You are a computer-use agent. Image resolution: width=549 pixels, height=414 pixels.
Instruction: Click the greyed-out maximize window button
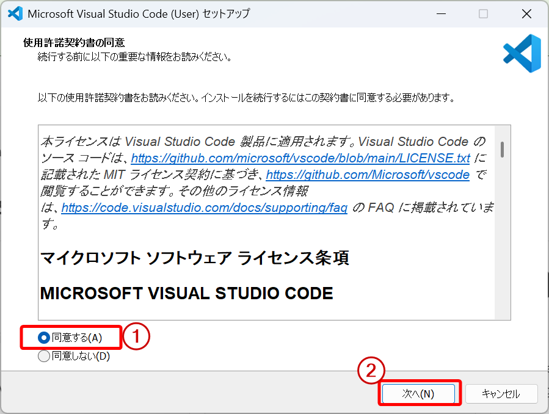pyautogui.click(x=483, y=13)
